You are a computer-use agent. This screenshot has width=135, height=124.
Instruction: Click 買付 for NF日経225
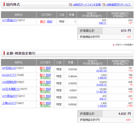42,68
